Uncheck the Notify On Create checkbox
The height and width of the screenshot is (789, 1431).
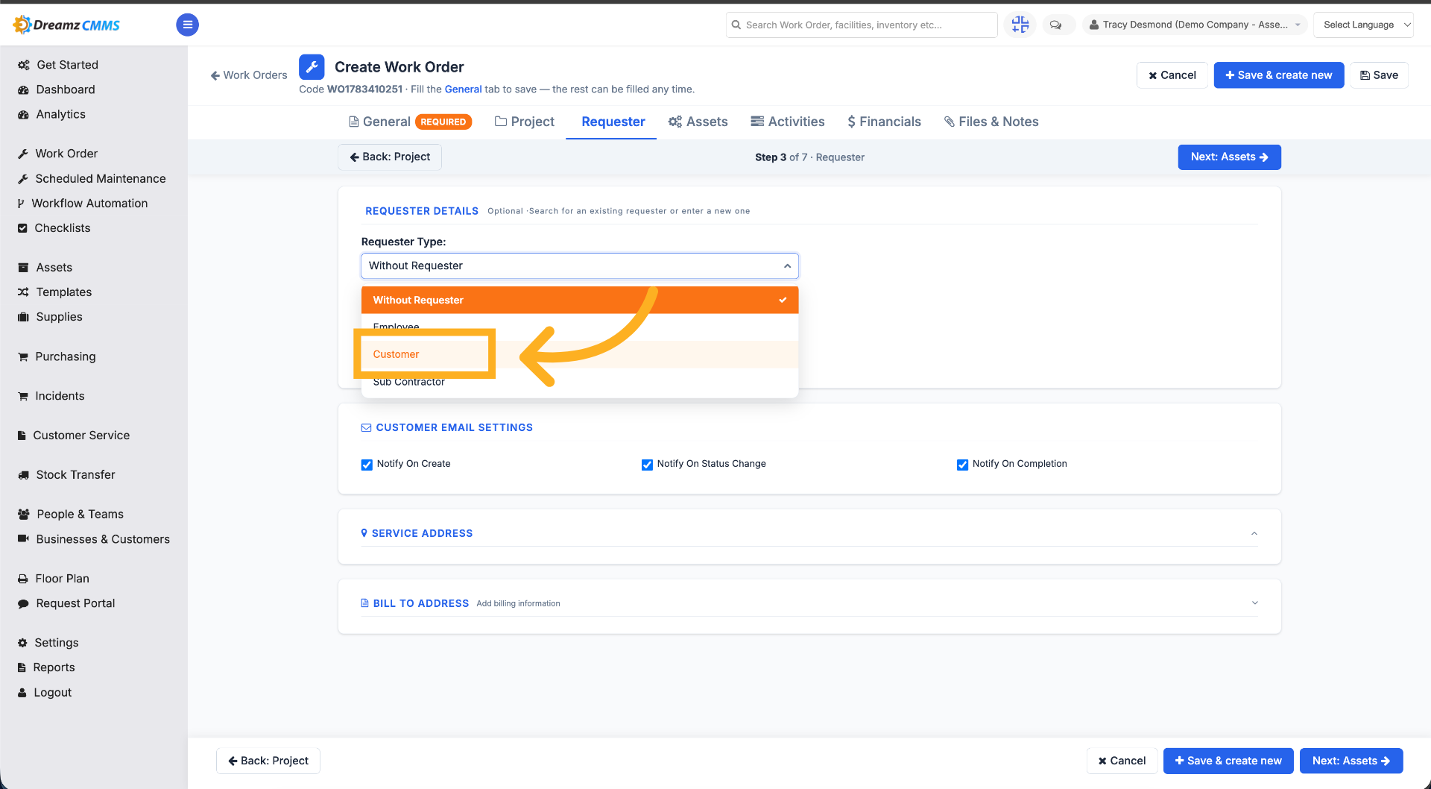pyautogui.click(x=367, y=465)
